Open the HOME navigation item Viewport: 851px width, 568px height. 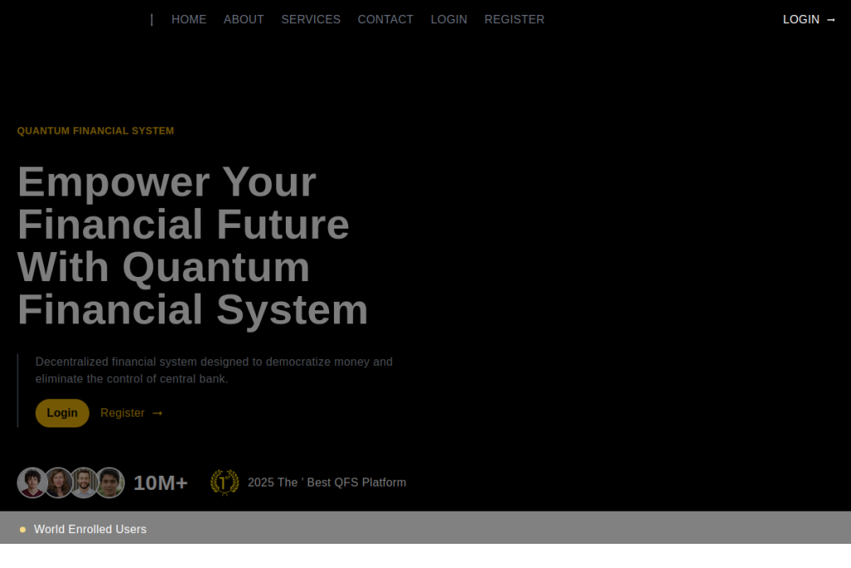189,19
